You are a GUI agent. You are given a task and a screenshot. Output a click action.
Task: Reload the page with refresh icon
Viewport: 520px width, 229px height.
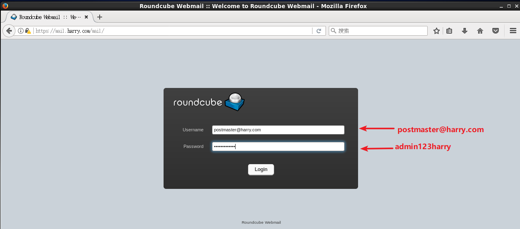tap(319, 31)
